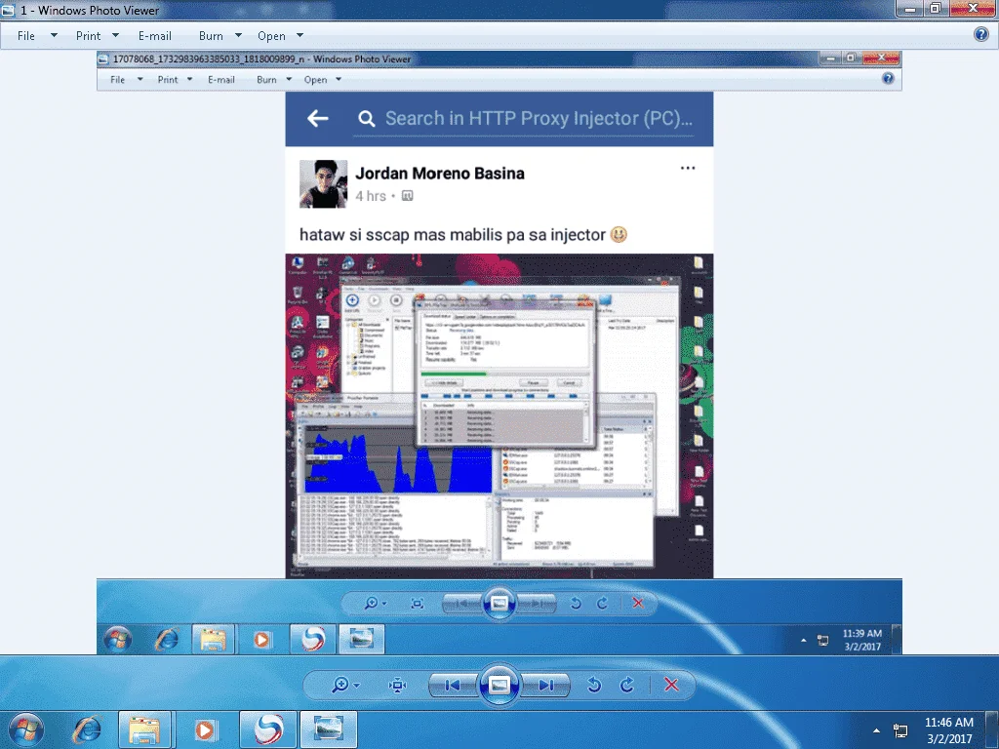Screen dimensions: 999x749
Task: Click the post author's profile picture
Action: tap(324, 184)
